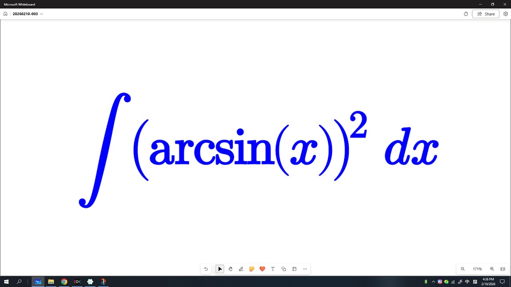Click the fit to screen icon
511x287 pixels.
point(503,269)
